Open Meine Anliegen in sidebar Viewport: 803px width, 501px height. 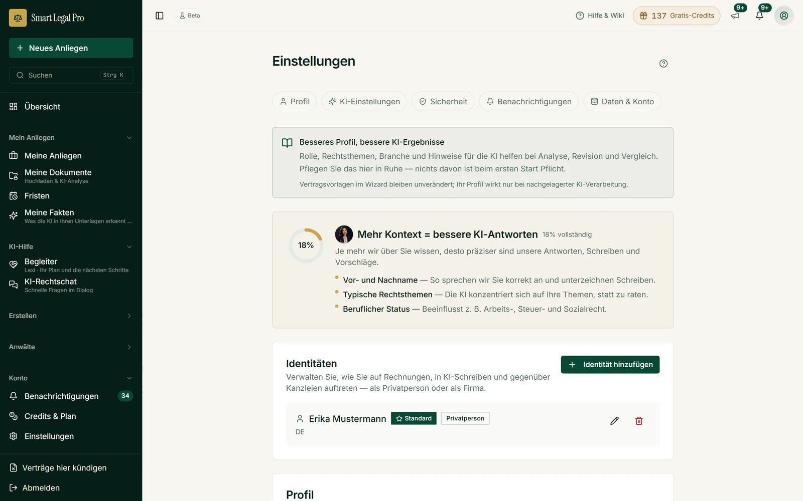pyautogui.click(x=71, y=156)
